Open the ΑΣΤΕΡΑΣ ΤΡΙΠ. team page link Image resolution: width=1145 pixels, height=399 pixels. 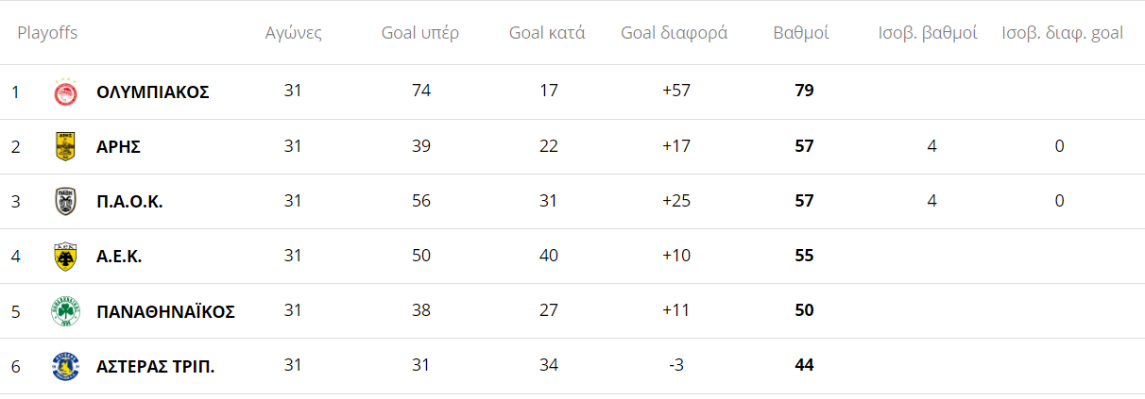coord(156,365)
